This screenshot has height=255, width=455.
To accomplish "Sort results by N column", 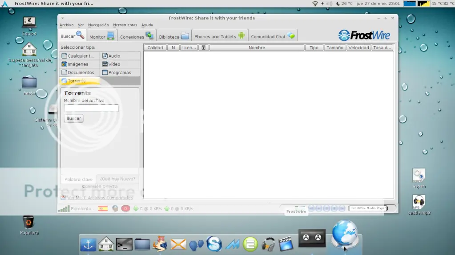I will coord(173,48).
